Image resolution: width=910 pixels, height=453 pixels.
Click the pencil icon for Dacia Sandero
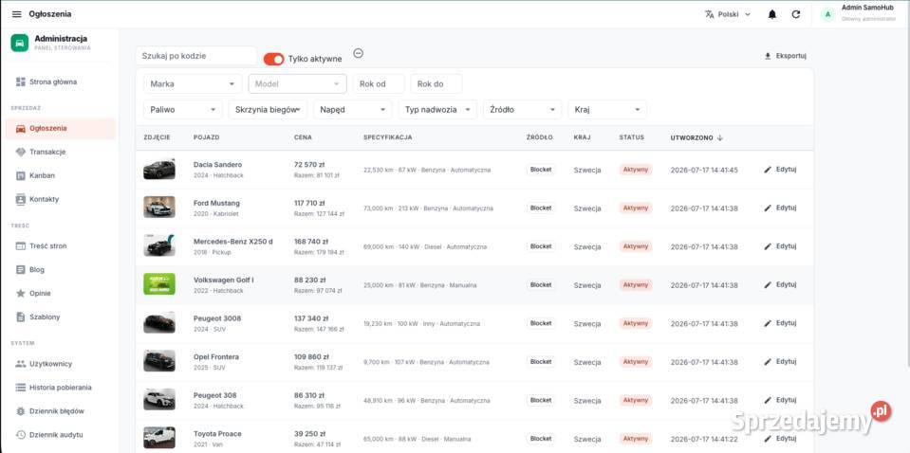(768, 170)
